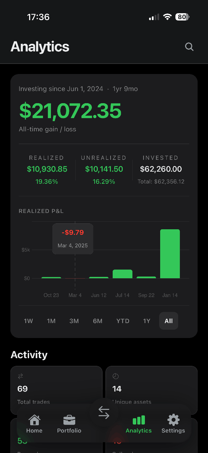Tap the all-time gain amount $21,072.35

70,111
